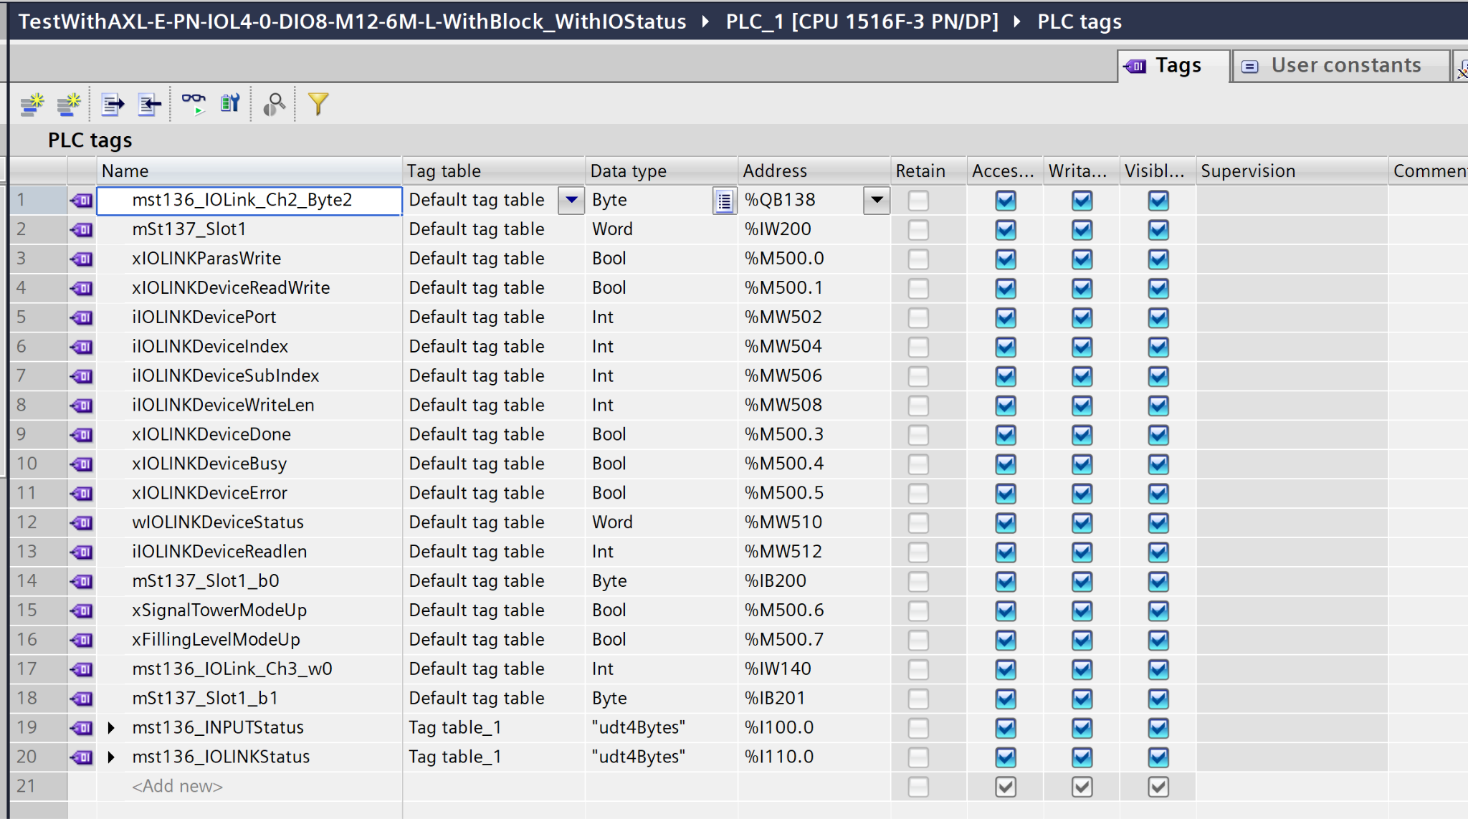Click the Import tags icon
This screenshot has height=819, width=1468.
pos(149,105)
